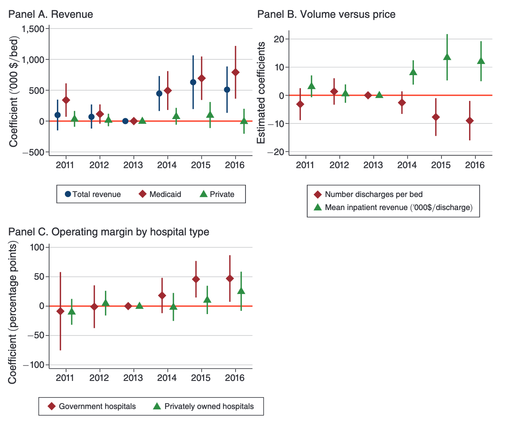
Task: Click the green Private legend triangle
Action: pos(204,194)
